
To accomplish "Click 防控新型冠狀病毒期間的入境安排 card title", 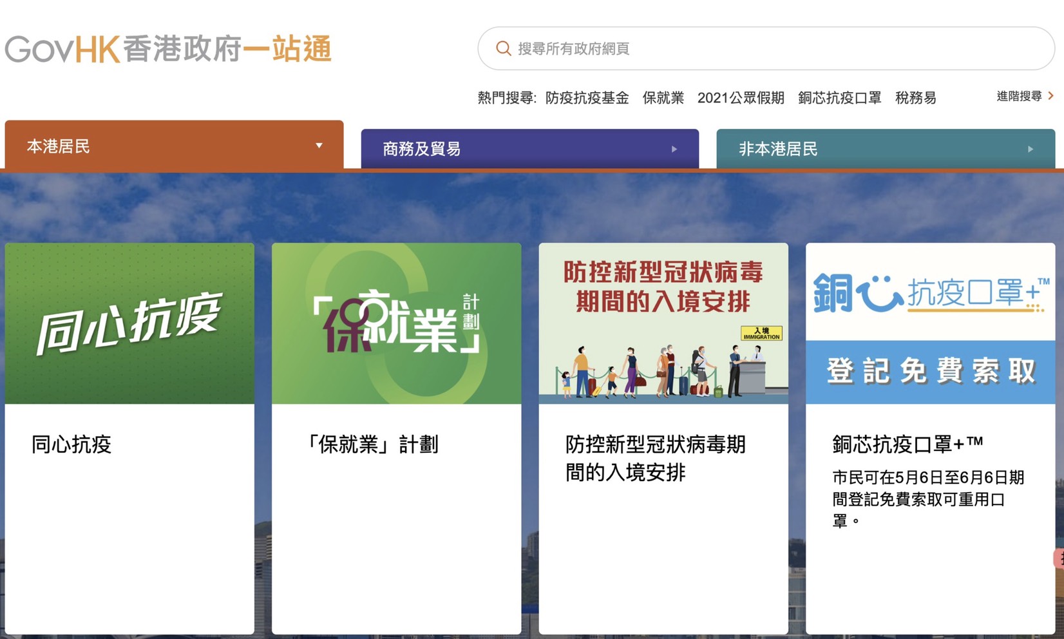I will tap(656, 458).
